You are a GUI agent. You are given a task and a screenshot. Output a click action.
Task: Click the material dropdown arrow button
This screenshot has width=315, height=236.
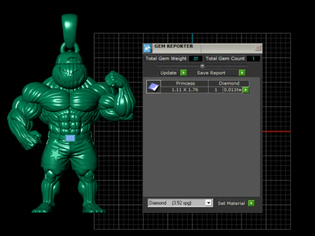point(209,203)
